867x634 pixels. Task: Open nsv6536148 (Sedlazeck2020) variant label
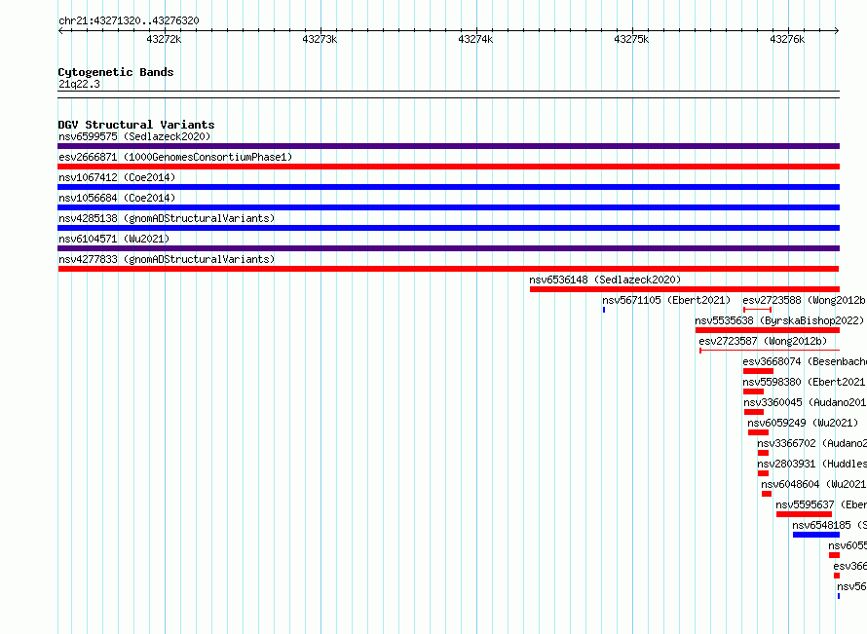click(x=605, y=280)
